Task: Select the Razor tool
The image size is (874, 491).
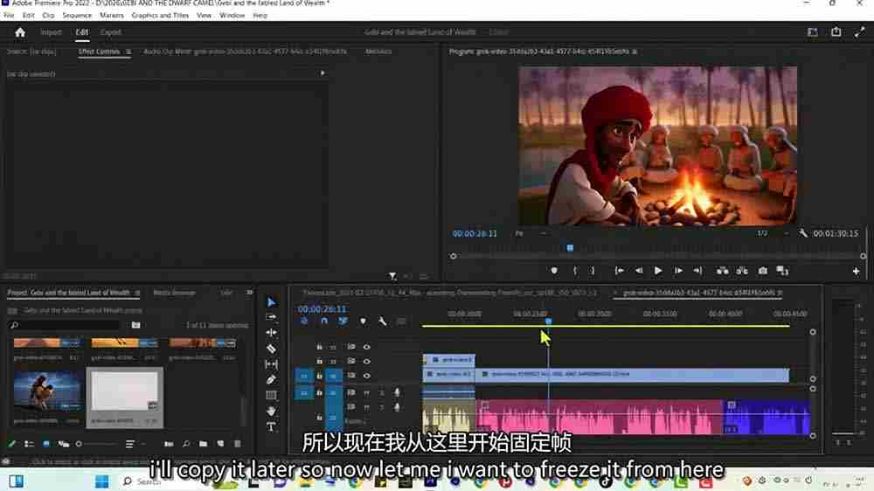Action: (x=271, y=349)
